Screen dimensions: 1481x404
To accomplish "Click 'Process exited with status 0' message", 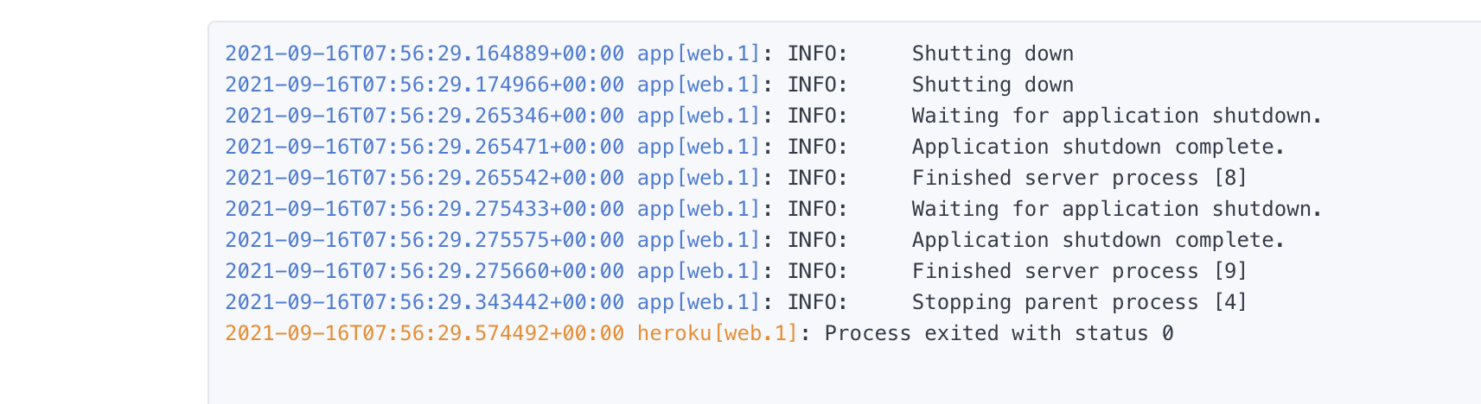I will tap(999, 333).
